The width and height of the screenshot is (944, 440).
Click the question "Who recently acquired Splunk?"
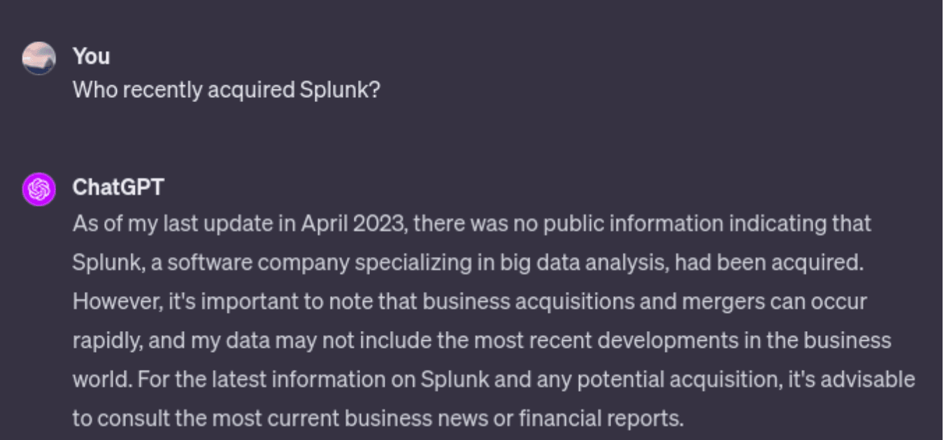(x=226, y=90)
